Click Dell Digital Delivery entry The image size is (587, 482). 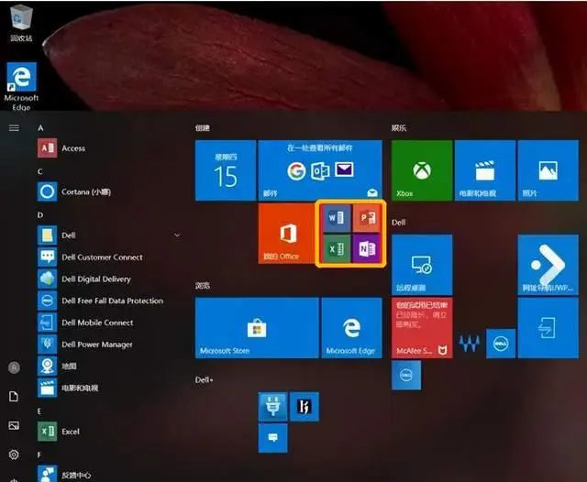pyautogui.click(x=95, y=279)
